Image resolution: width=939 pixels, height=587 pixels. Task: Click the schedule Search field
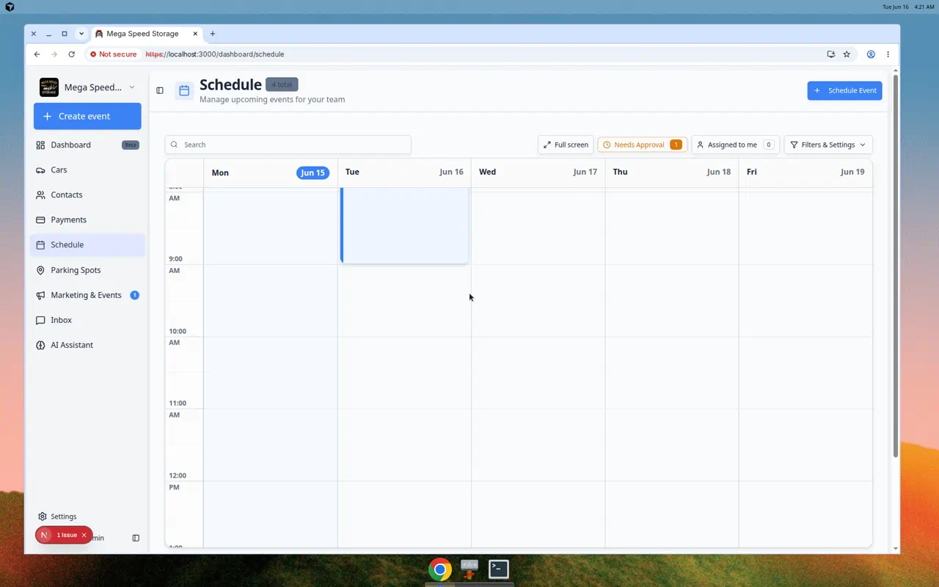288,145
